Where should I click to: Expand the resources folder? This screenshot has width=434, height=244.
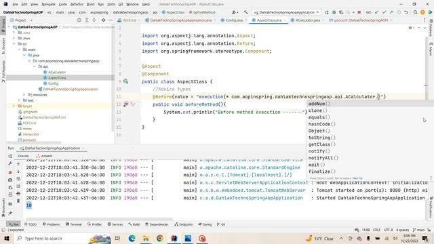point(24,95)
